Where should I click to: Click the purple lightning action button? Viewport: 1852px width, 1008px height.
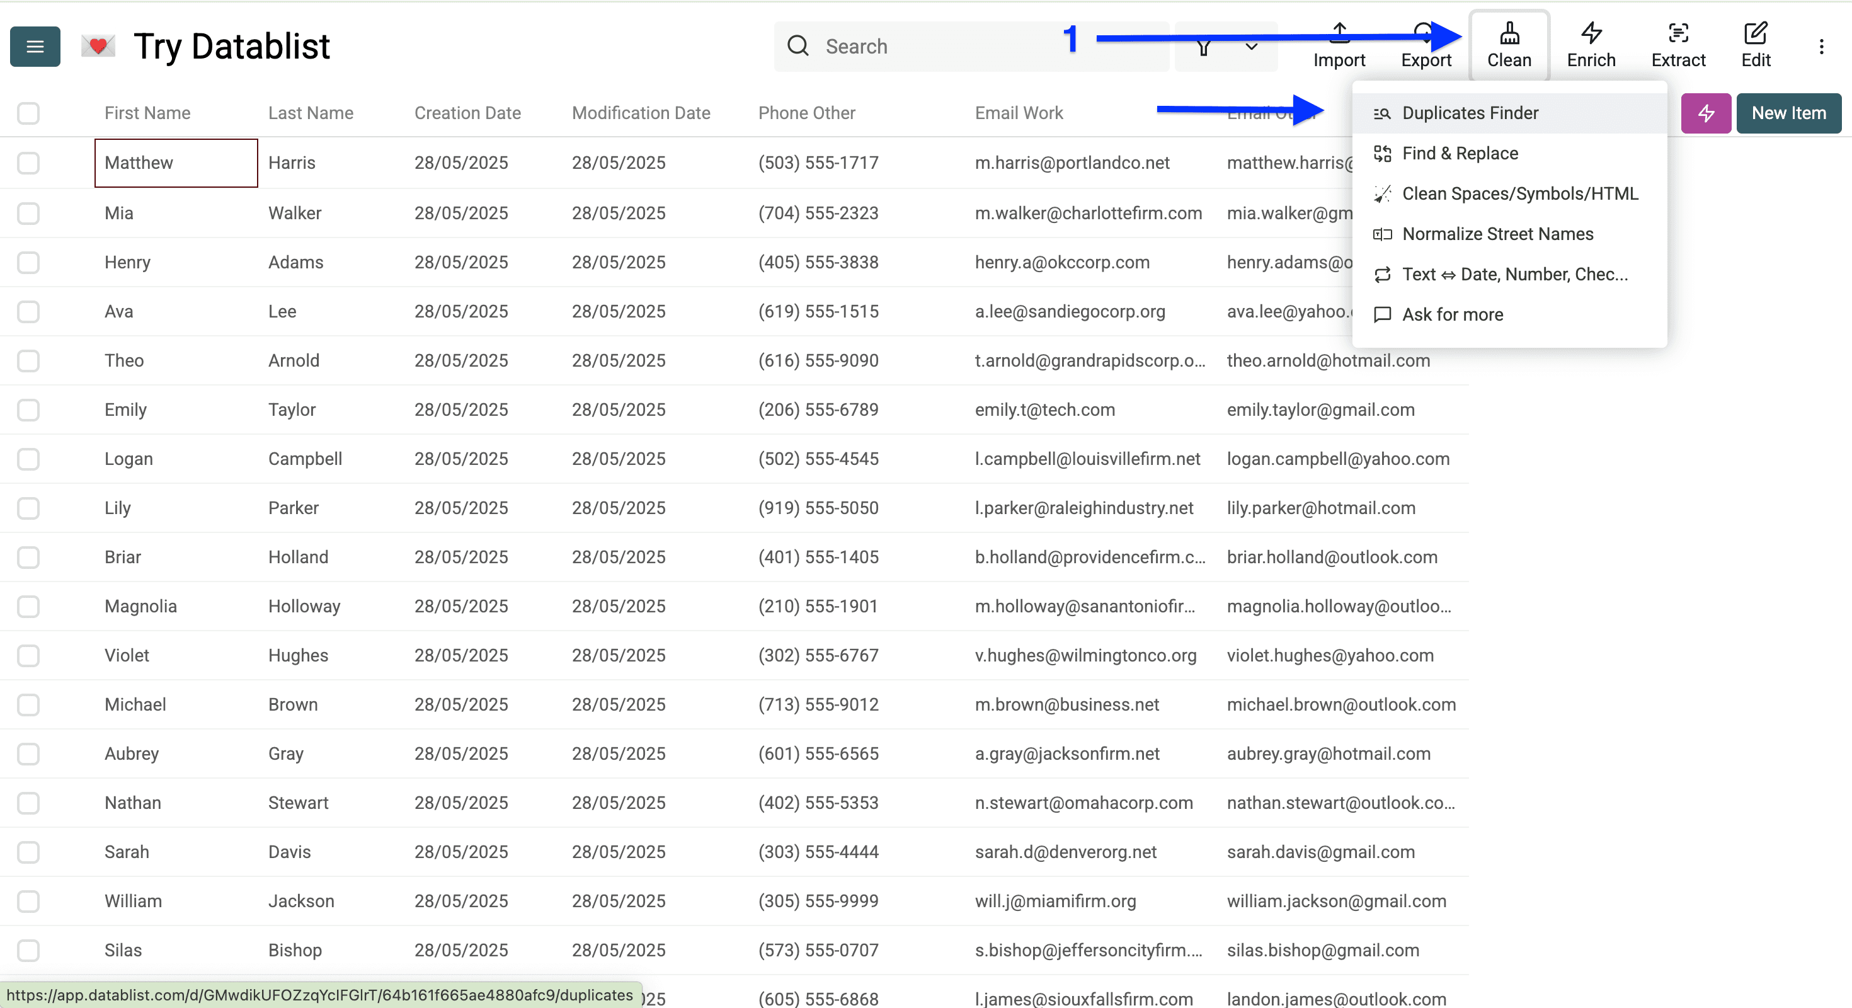coord(1705,113)
